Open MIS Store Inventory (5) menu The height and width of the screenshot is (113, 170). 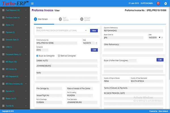[14, 84]
